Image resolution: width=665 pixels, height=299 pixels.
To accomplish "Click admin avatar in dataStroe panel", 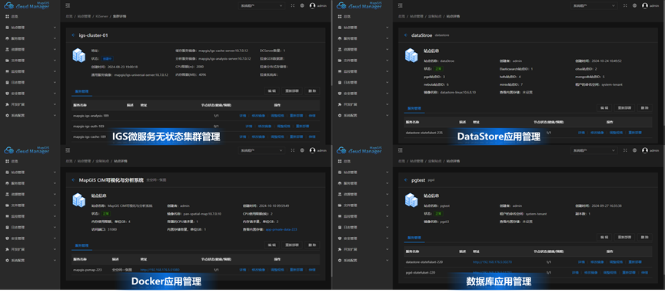I will click(x=645, y=5).
